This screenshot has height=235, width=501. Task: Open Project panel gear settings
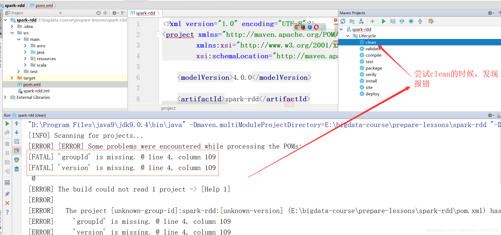tap(115, 13)
